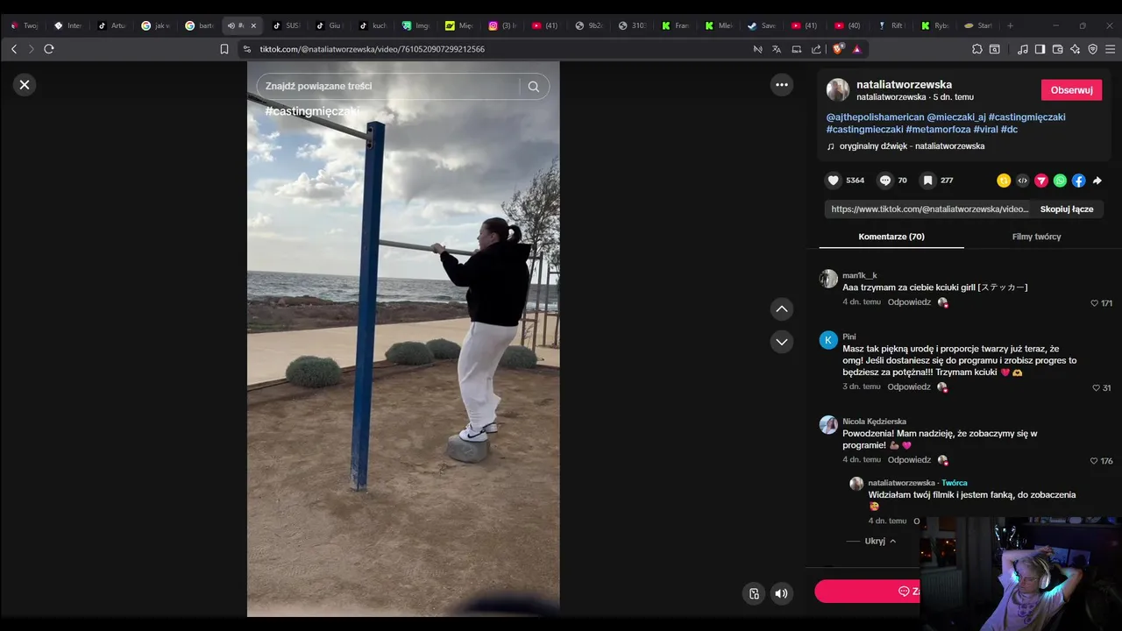Open Brave VPN shield icon
The height and width of the screenshot is (631, 1122).
click(1093, 49)
